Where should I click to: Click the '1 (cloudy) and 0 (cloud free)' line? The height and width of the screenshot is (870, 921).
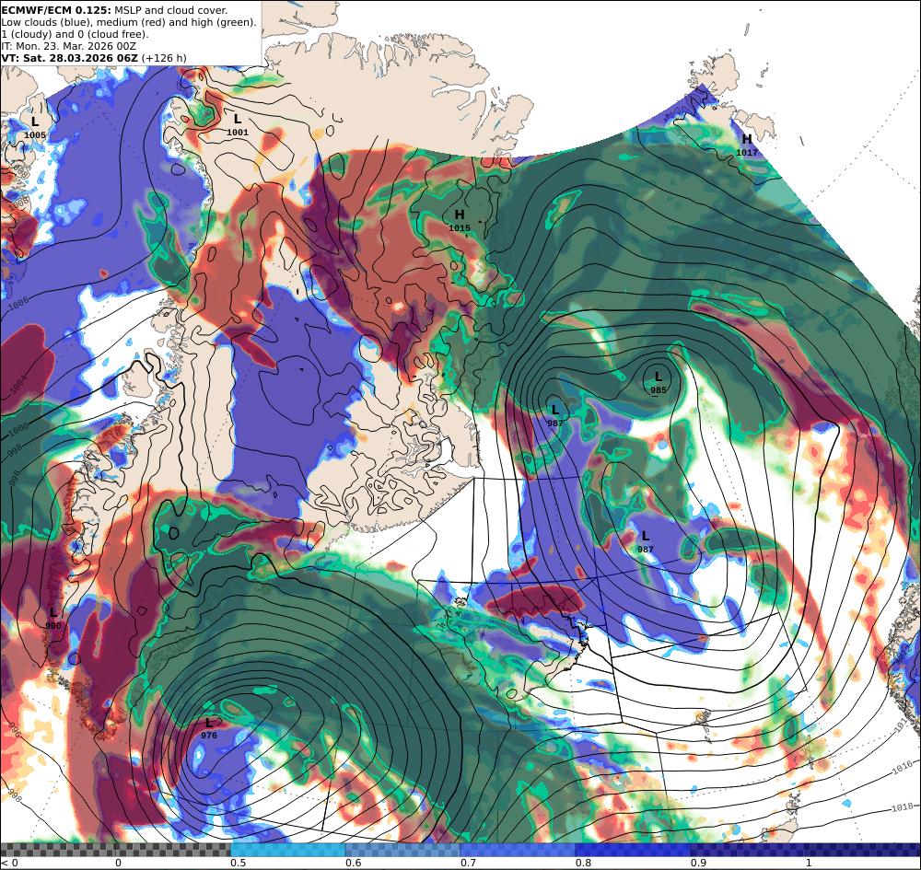[x=76, y=34]
